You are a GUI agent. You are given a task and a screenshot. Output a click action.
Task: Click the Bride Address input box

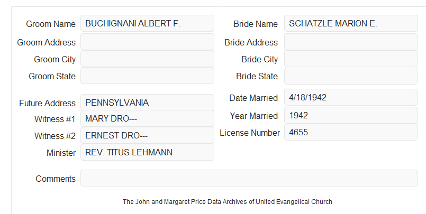(351, 42)
